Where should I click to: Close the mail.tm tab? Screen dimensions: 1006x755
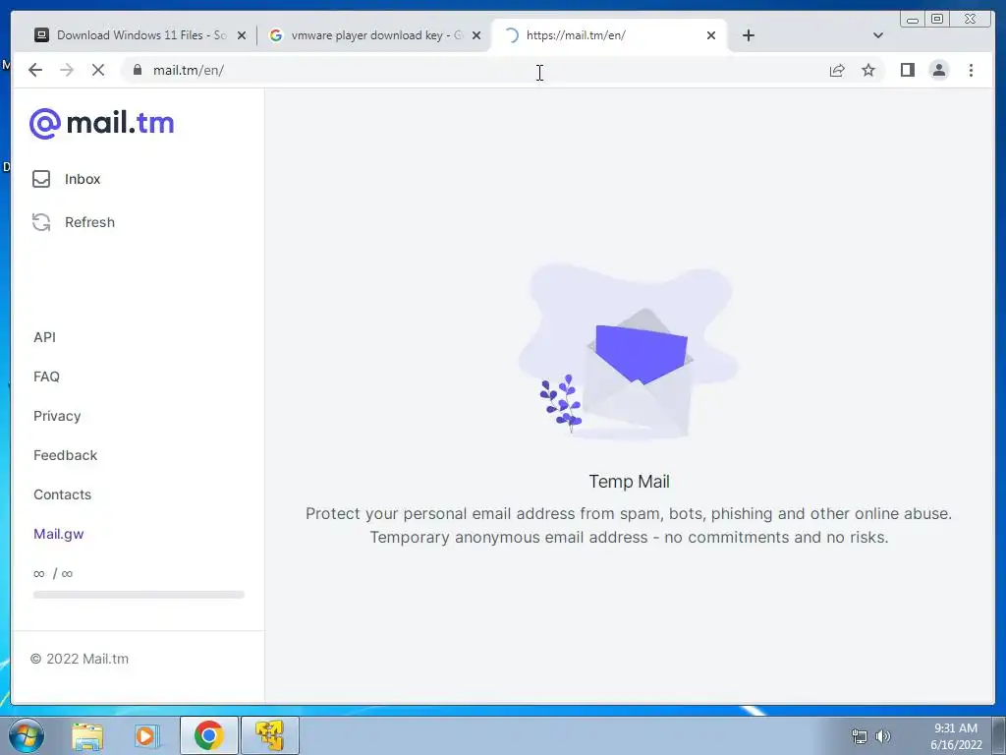[711, 35]
